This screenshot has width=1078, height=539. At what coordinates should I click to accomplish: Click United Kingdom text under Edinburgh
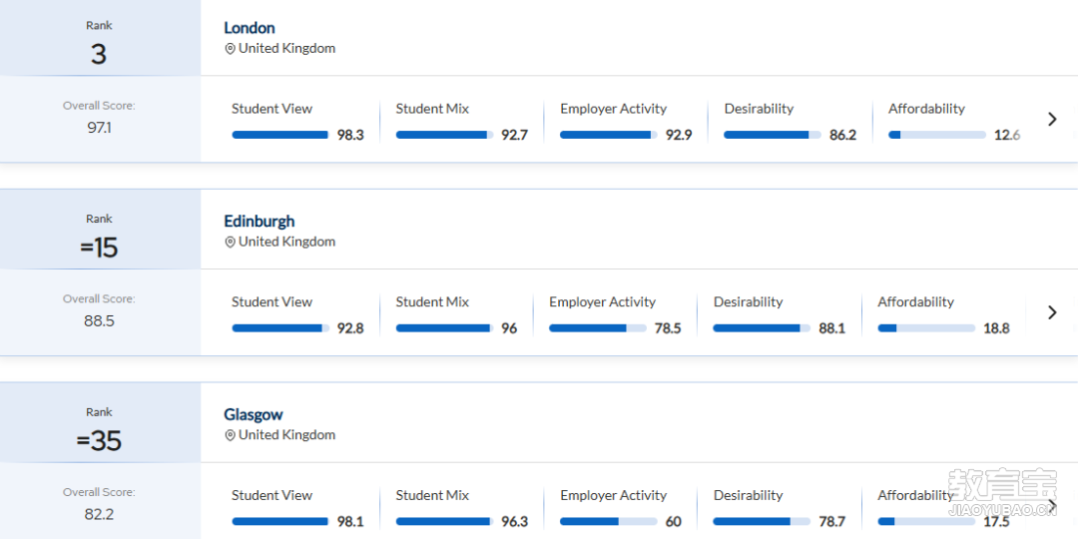click(286, 242)
